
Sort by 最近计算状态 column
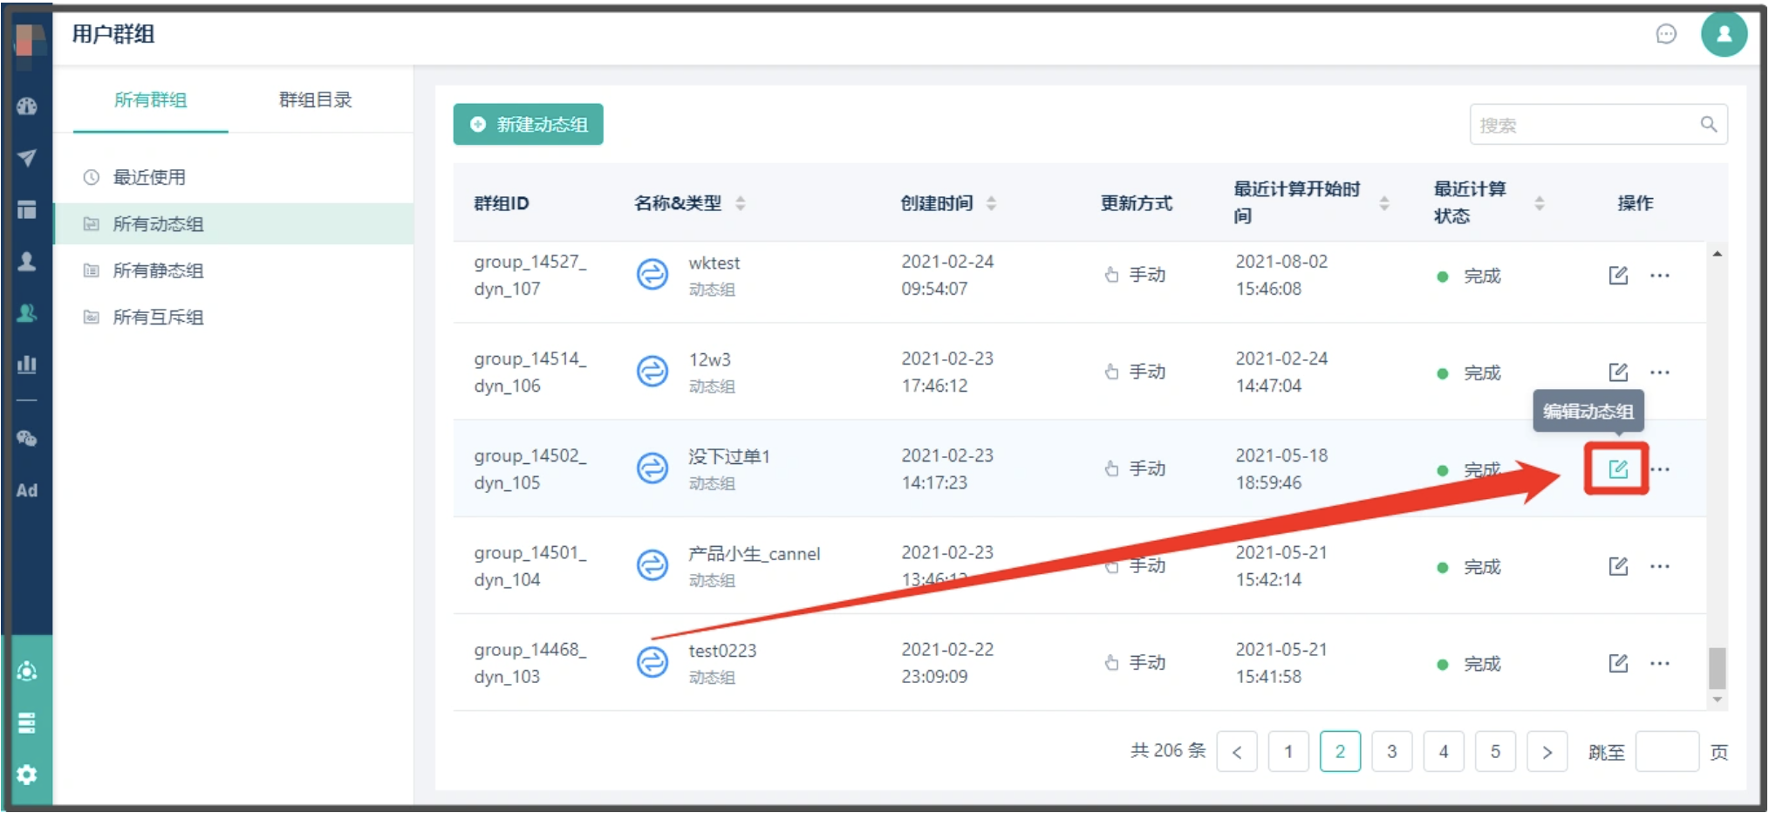coord(1540,203)
